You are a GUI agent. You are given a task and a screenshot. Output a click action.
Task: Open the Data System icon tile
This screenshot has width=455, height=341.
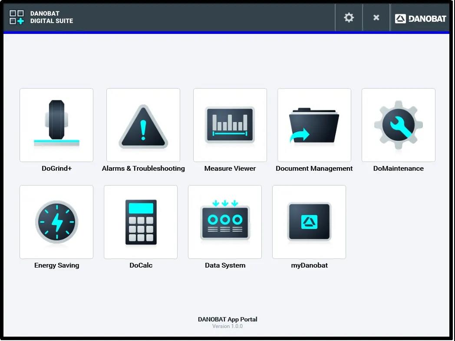[225, 222]
